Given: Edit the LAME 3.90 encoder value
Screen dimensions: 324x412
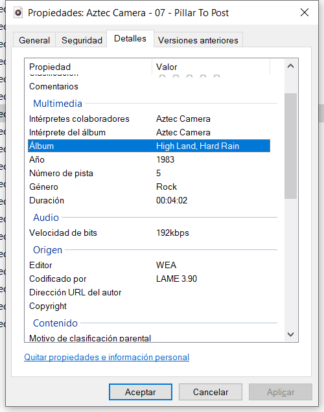Looking at the screenshot, I should pyautogui.click(x=176, y=279).
